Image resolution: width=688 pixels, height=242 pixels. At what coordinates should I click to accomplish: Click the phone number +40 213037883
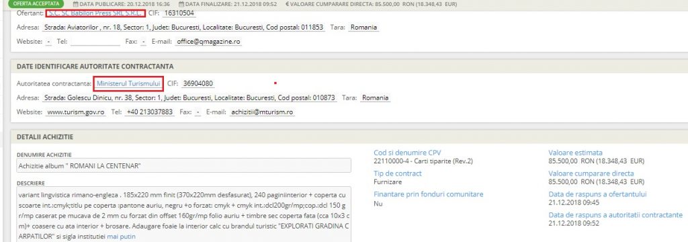point(150,112)
